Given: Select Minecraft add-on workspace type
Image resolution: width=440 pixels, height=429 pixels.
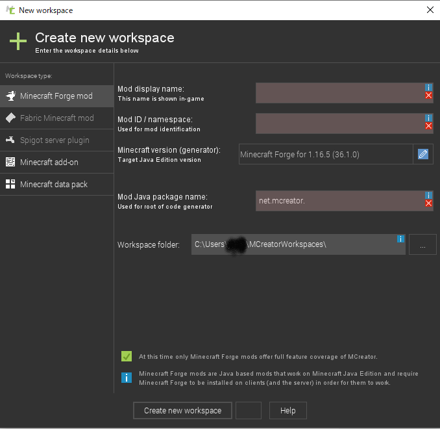Looking at the screenshot, I should (x=56, y=162).
